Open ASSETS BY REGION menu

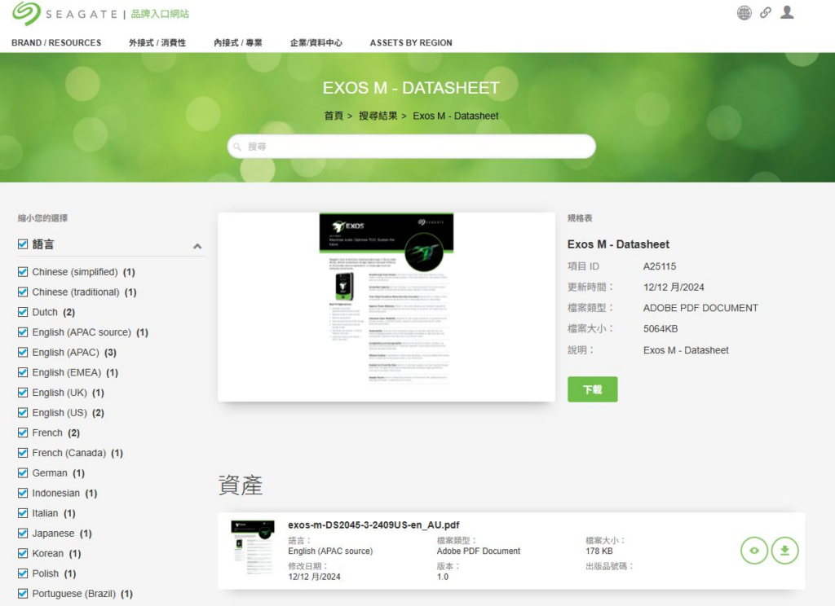[x=411, y=42]
